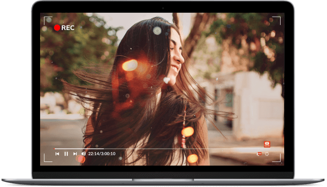Skip to the previous video
Viewport: 327px width, 187px height.
tap(57, 154)
